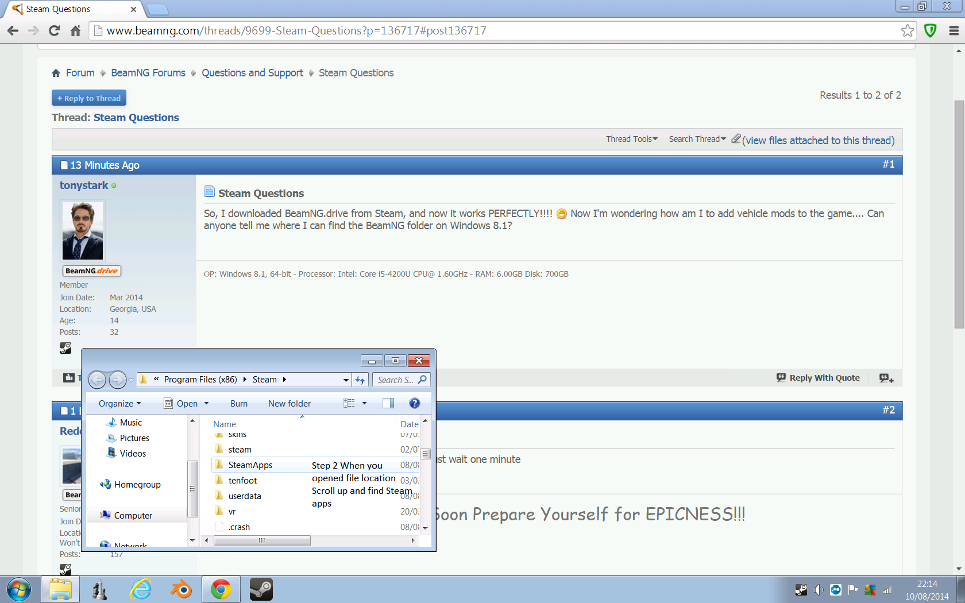
Task: Go back in Chrome browser
Action: coord(13,31)
